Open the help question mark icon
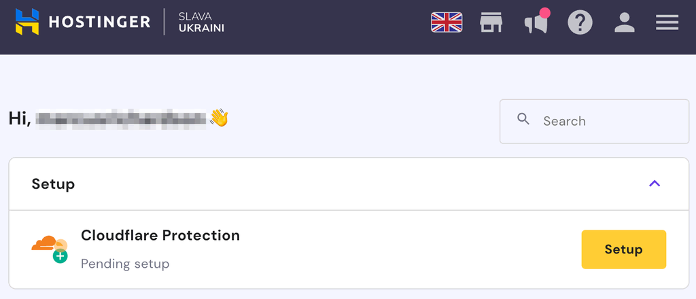696x299 pixels. (x=580, y=23)
